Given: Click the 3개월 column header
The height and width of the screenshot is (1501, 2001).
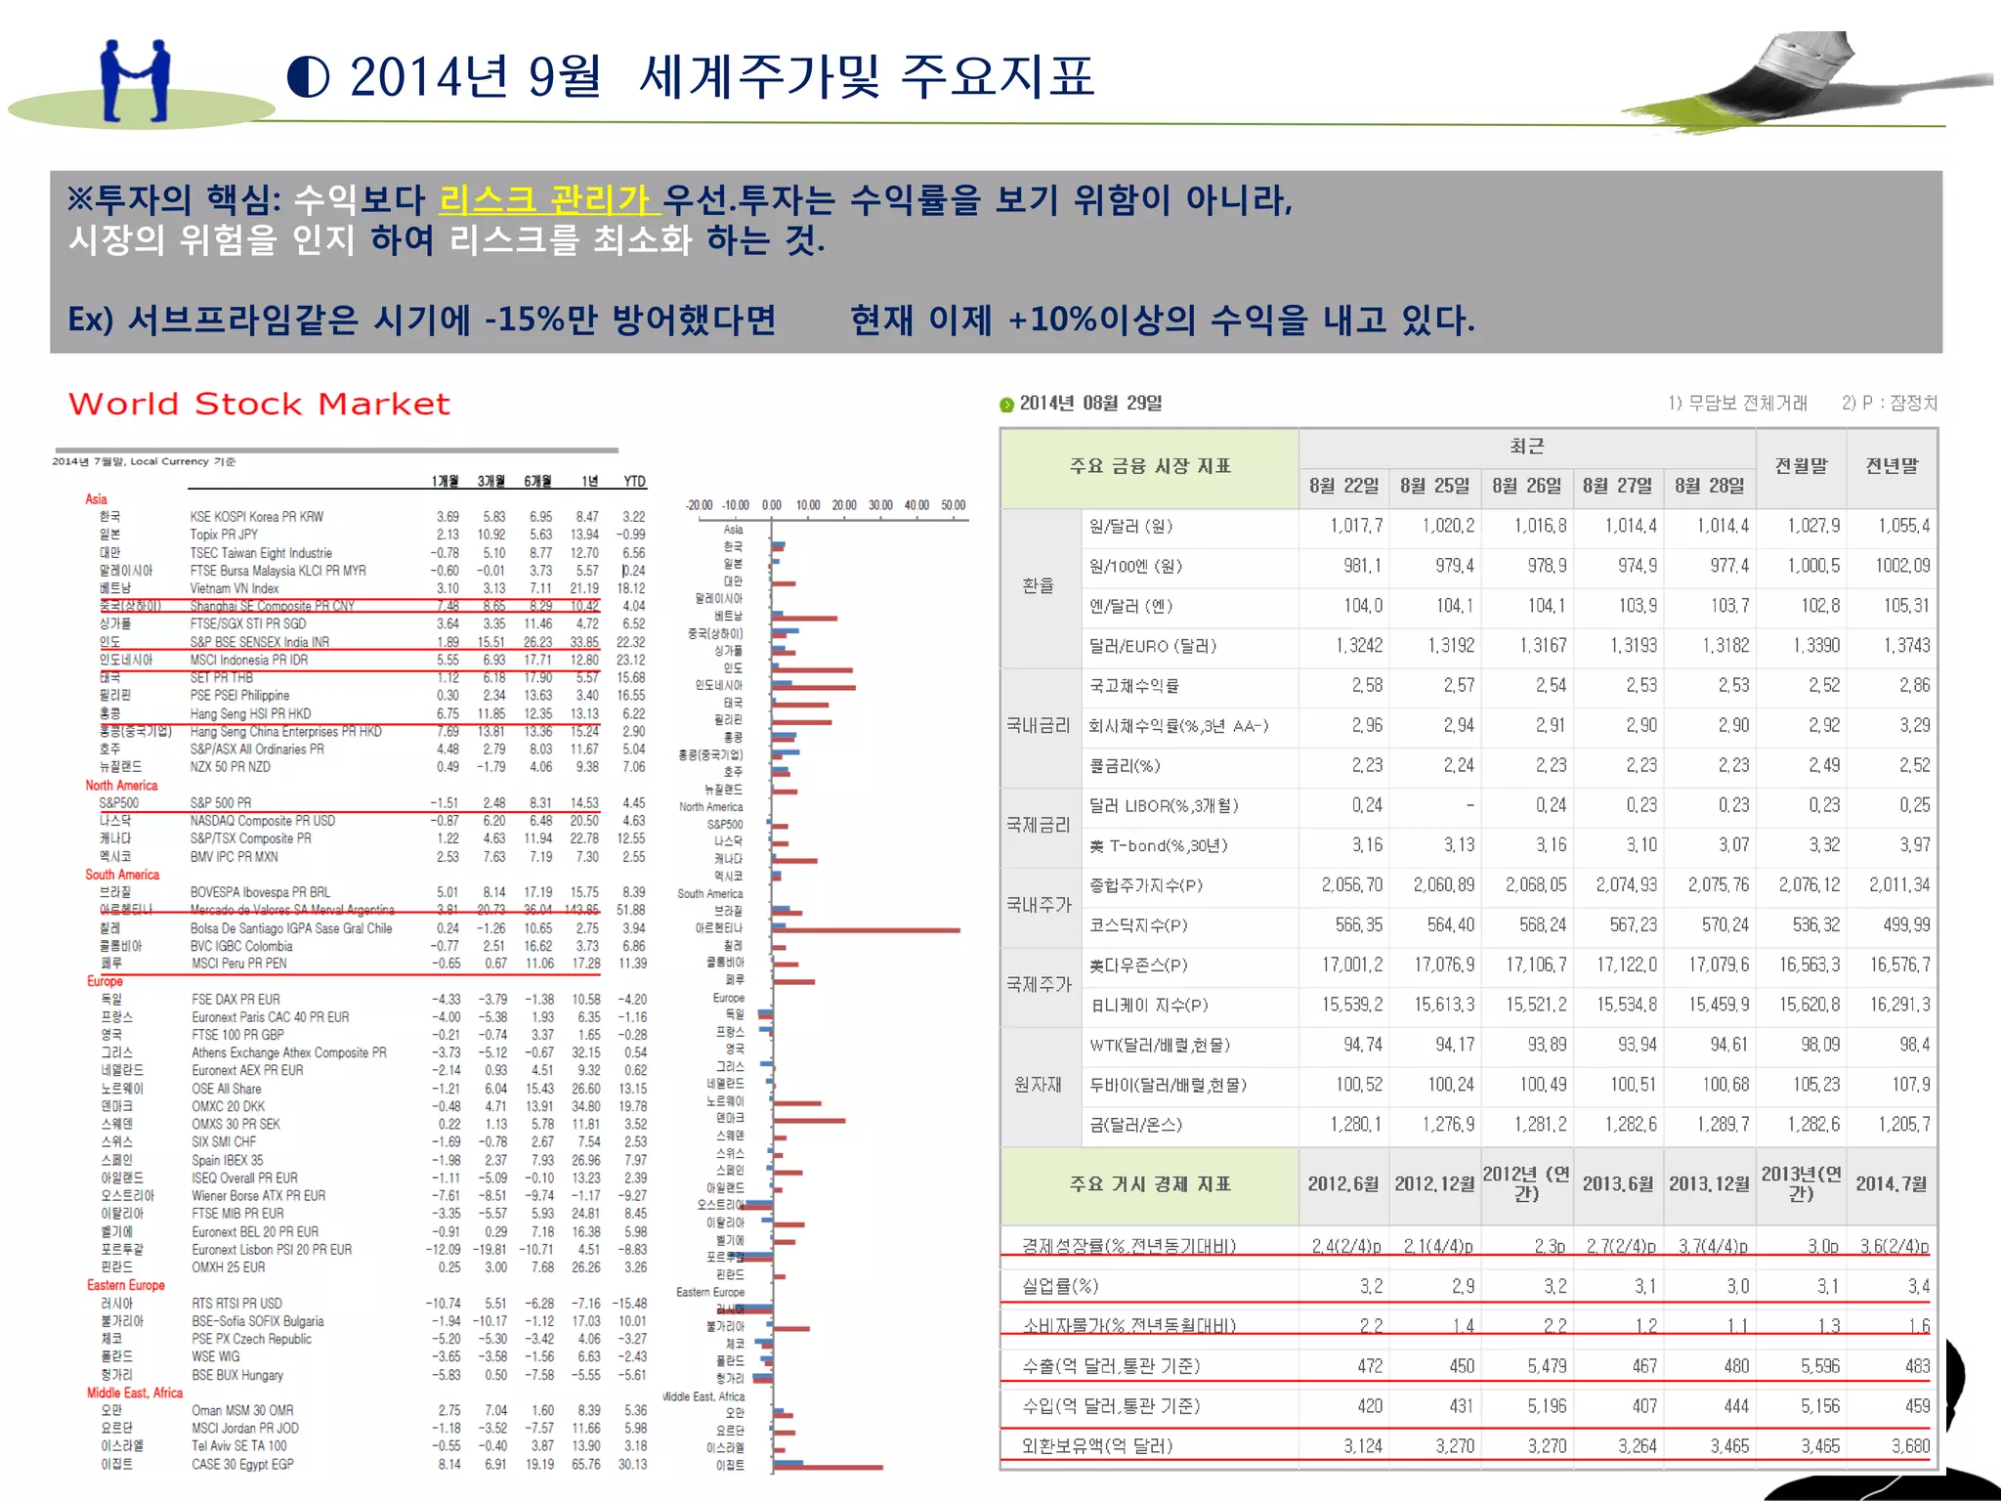Looking at the screenshot, I should (x=491, y=481).
